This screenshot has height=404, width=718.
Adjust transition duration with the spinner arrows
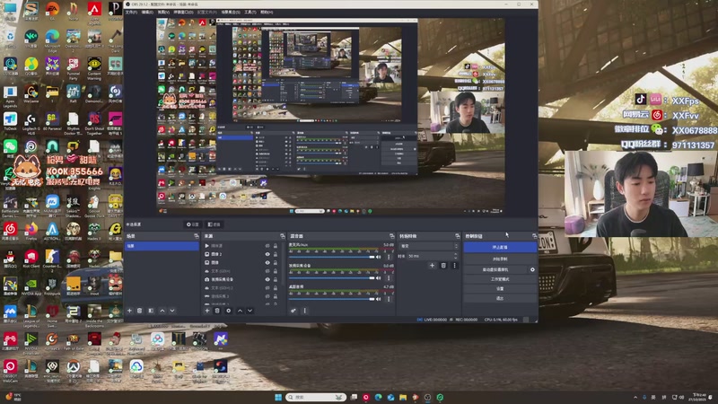tap(456, 256)
